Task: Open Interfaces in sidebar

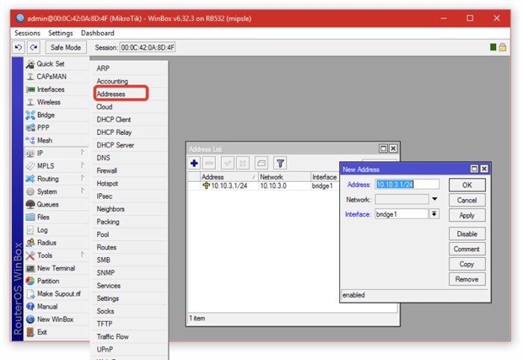Action: (57, 89)
